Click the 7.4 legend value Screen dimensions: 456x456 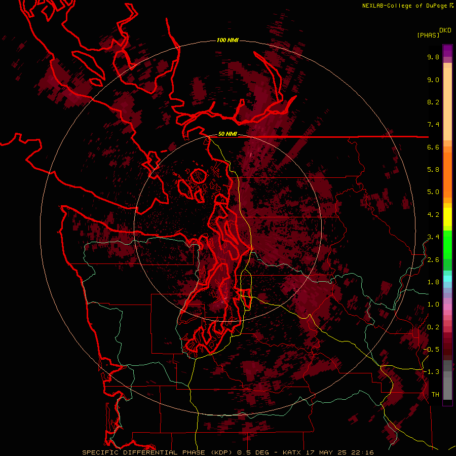point(433,125)
